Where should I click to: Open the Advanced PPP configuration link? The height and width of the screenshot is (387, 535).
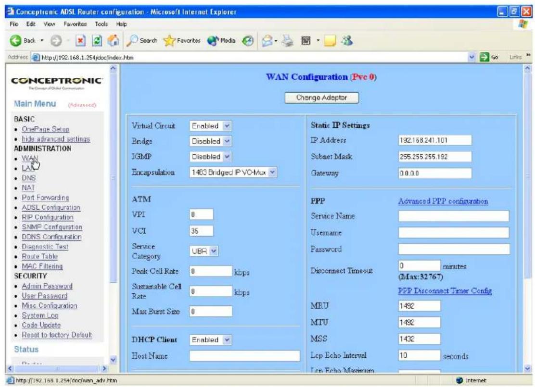tap(443, 201)
